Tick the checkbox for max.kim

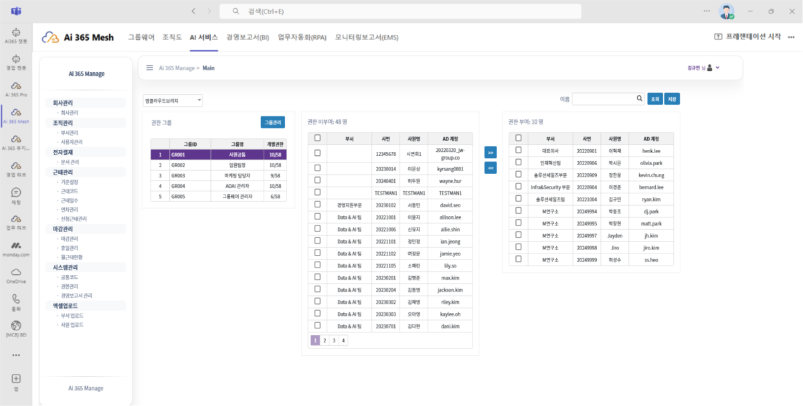pos(317,277)
